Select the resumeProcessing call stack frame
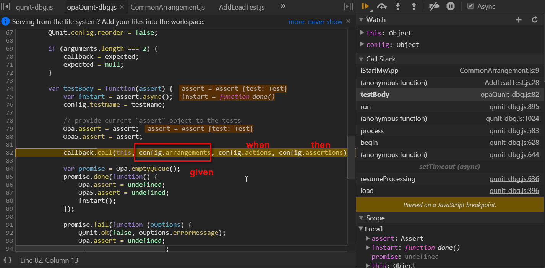This screenshot has height=268, width=545. coord(450,179)
